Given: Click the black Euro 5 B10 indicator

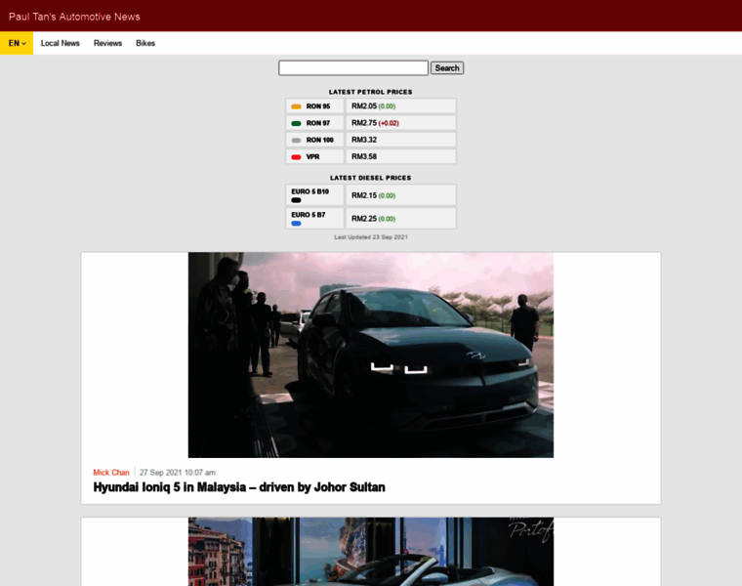Looking at the screenshot, I should point(296,200).
